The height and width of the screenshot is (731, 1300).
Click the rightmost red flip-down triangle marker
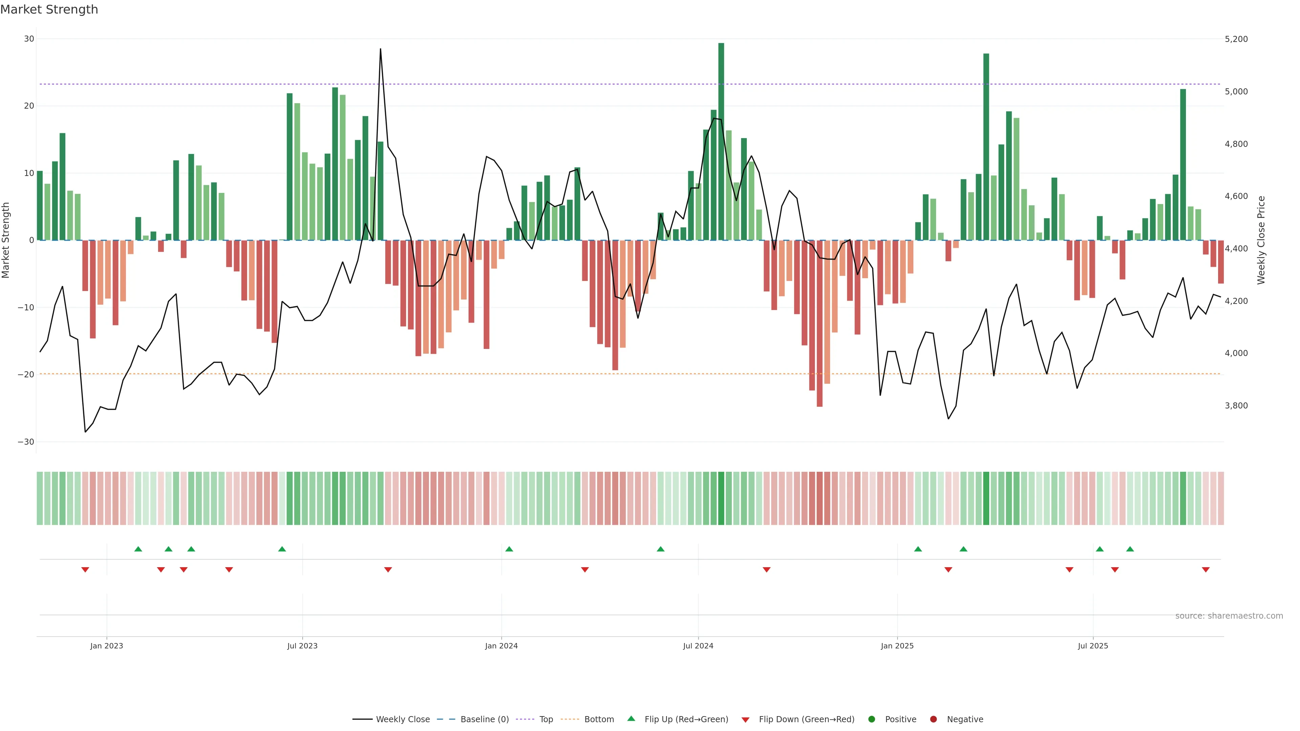coord(1206,570)
